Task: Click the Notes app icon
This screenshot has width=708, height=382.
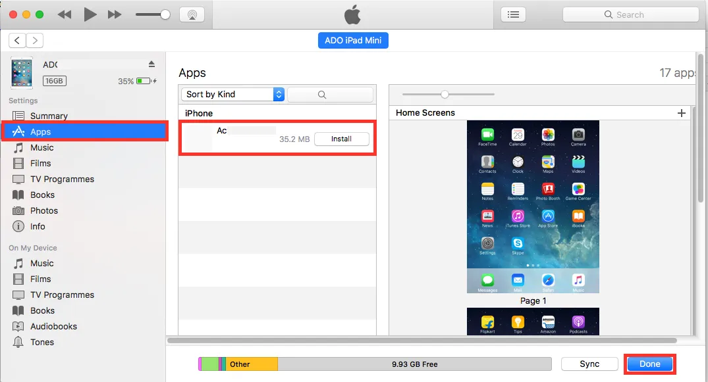Action: [x=487, y=189]
